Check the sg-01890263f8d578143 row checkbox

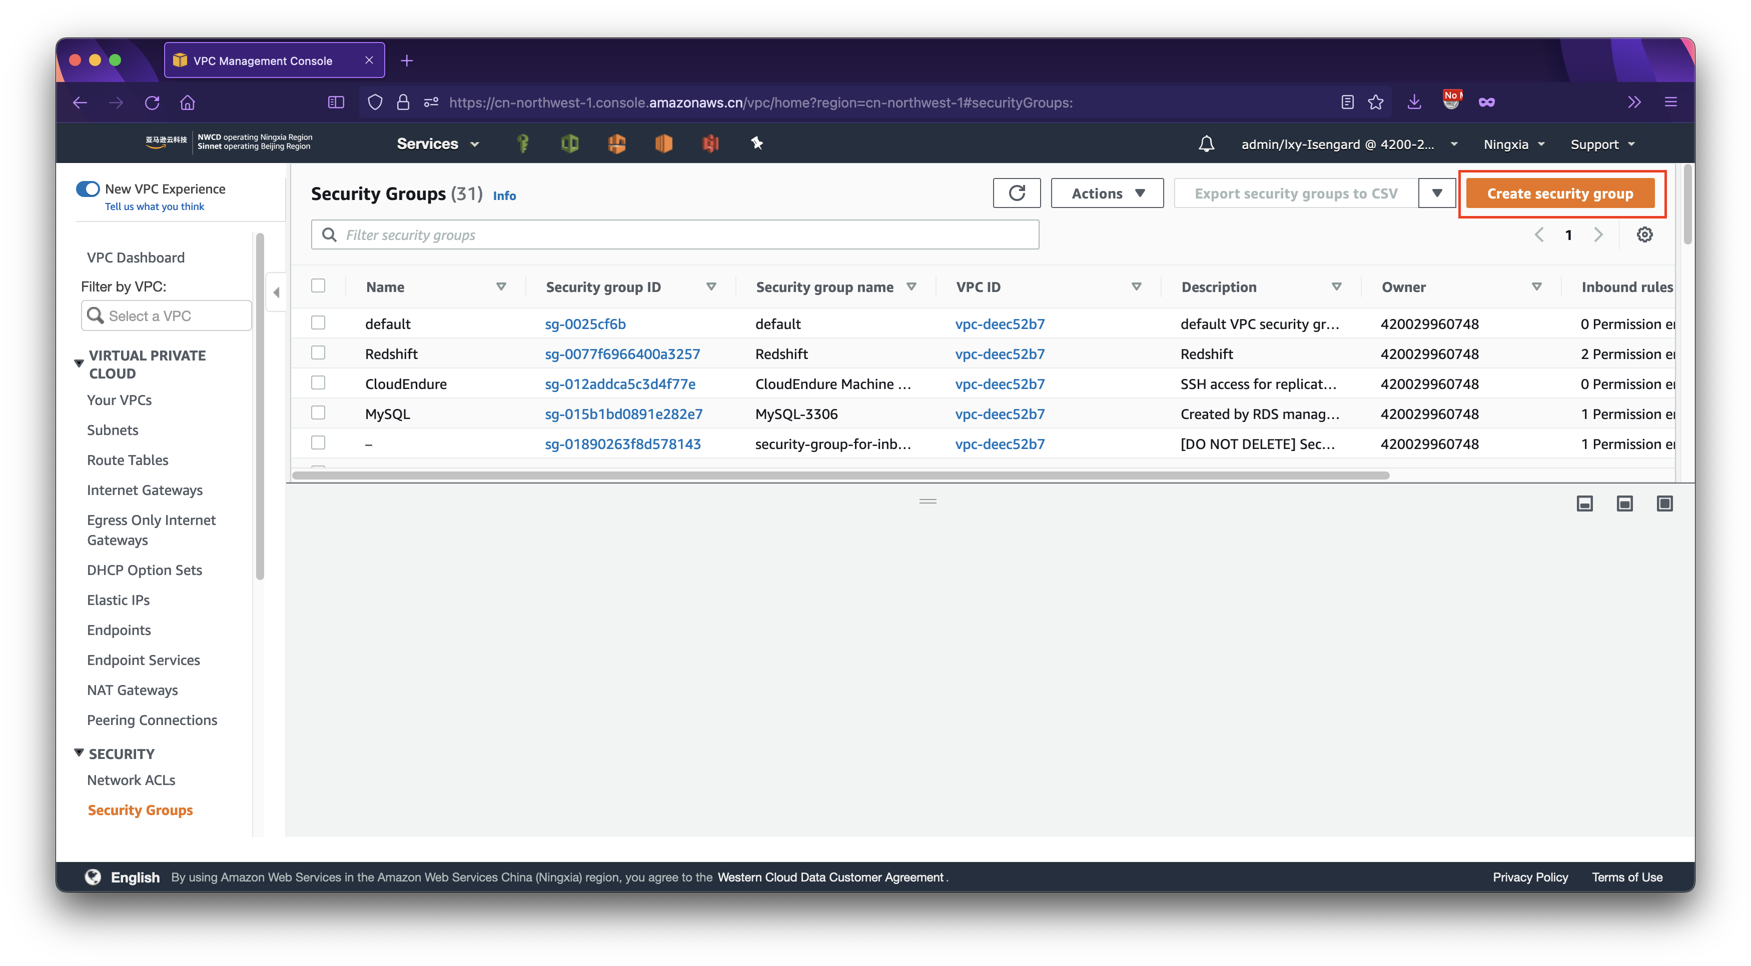[x=318, y=443]
